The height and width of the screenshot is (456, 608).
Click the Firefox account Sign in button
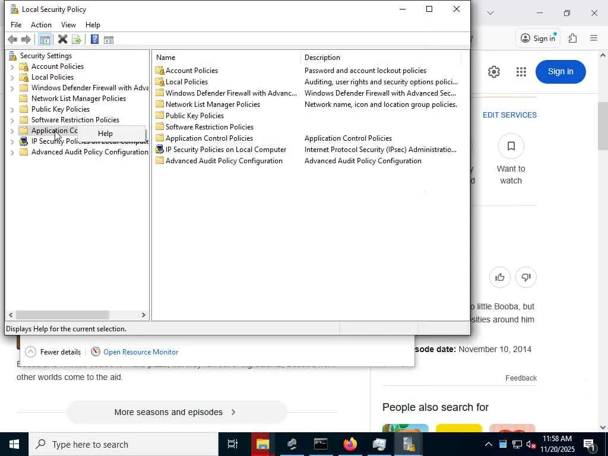tap(538, 38)
